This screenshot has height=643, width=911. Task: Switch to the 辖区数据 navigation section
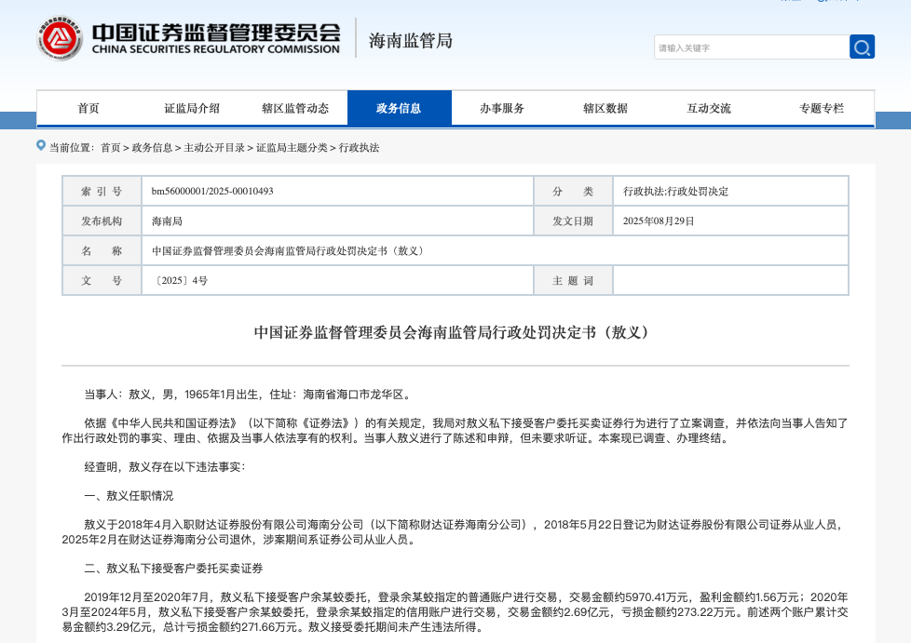tap(605, 108)
